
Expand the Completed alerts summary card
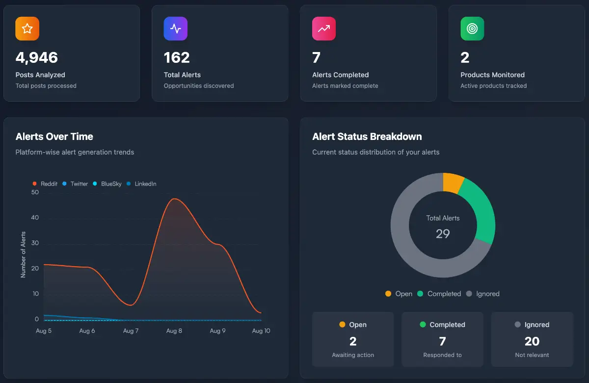pyautogui.click(x=442, y=339)
